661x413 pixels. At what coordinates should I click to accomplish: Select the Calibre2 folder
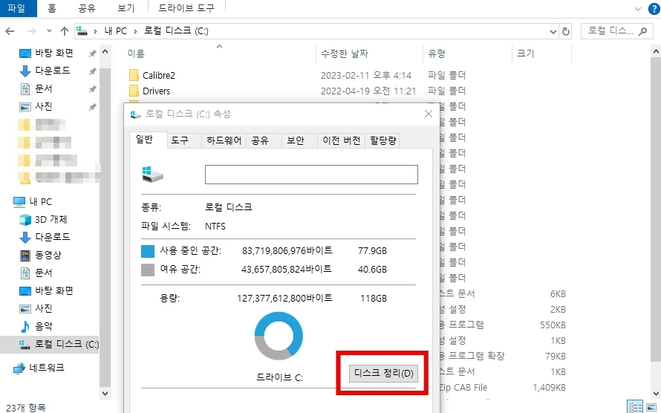click(x=158, y=76)
